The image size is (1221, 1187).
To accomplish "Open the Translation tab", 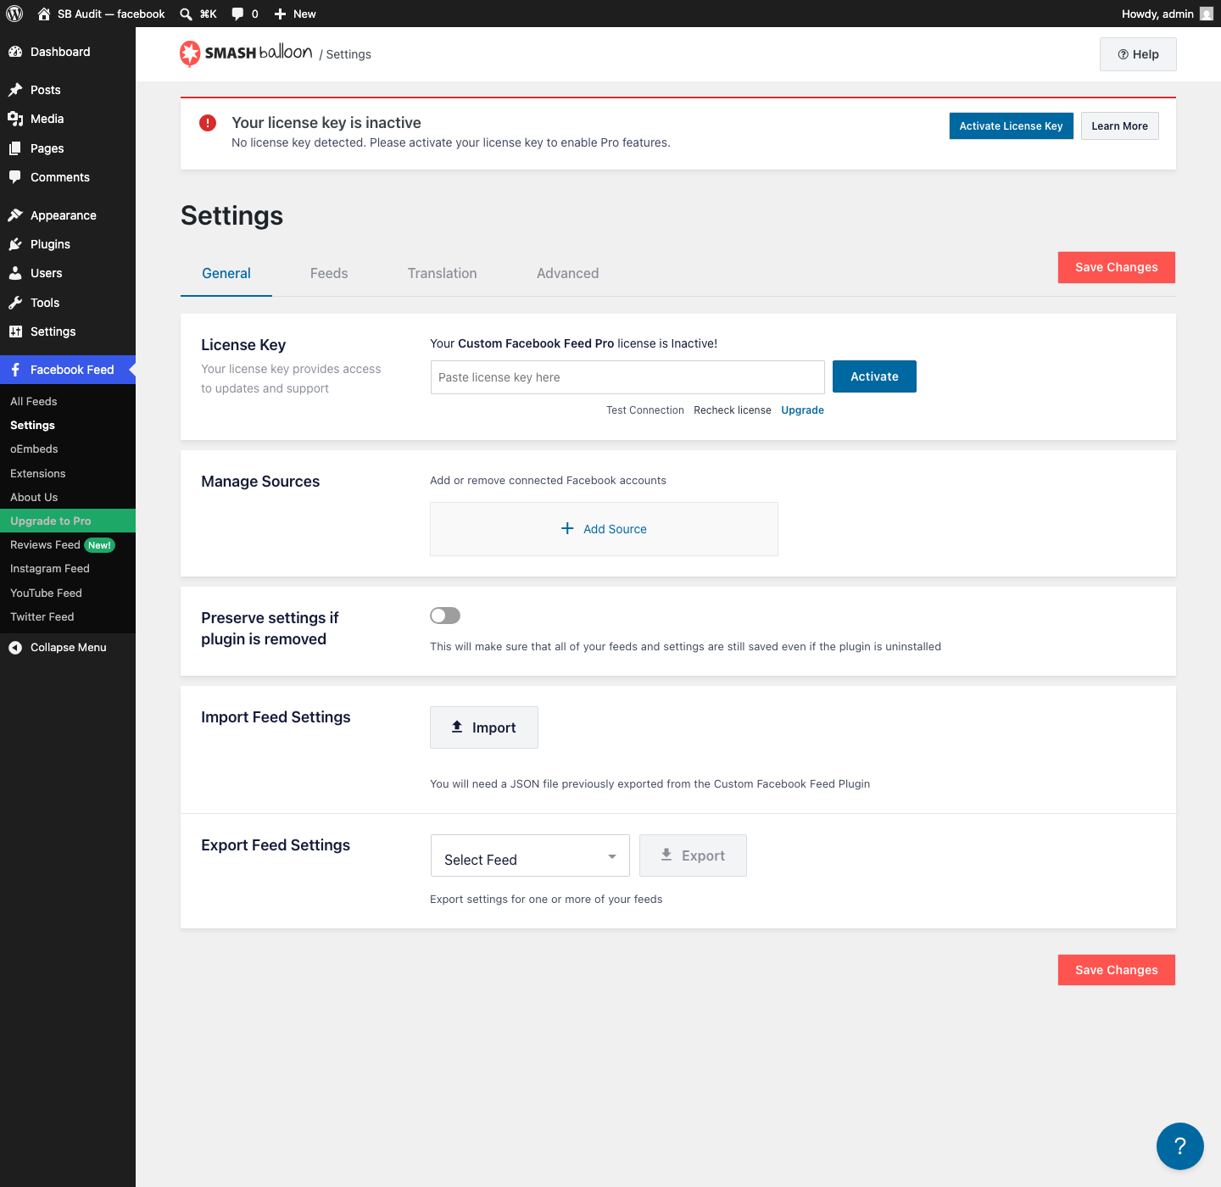I will coord(443,273).
